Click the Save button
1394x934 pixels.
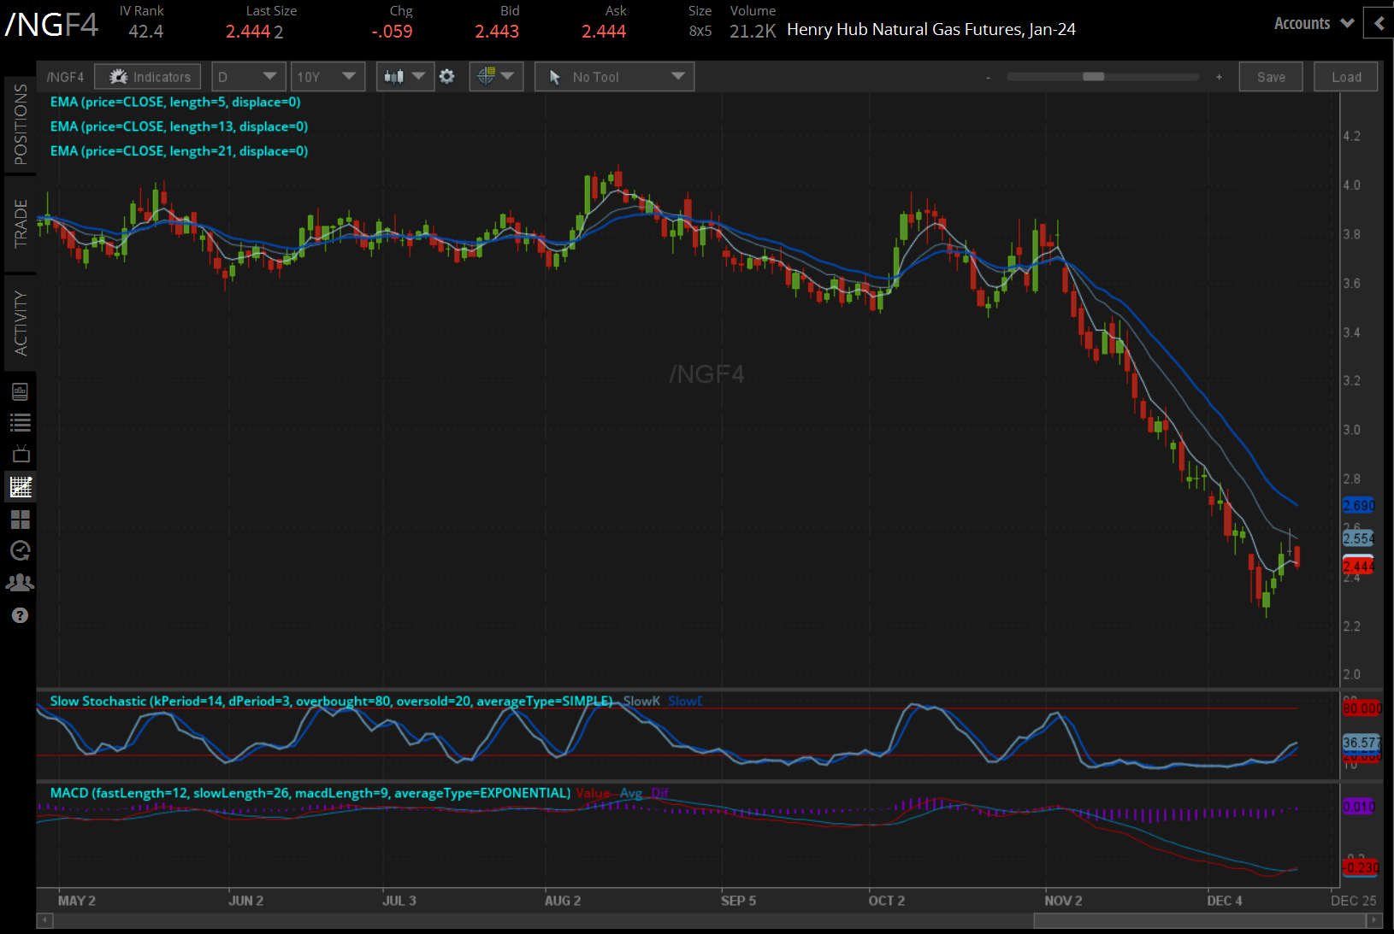[1270, 77]
